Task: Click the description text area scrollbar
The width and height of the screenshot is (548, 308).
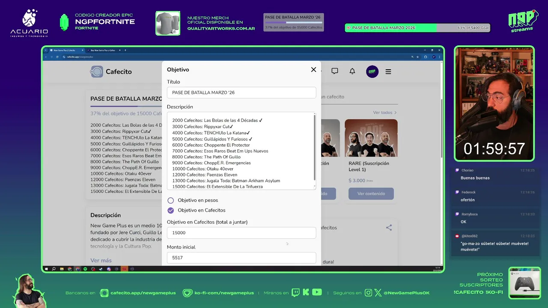Action: point(315,148)
